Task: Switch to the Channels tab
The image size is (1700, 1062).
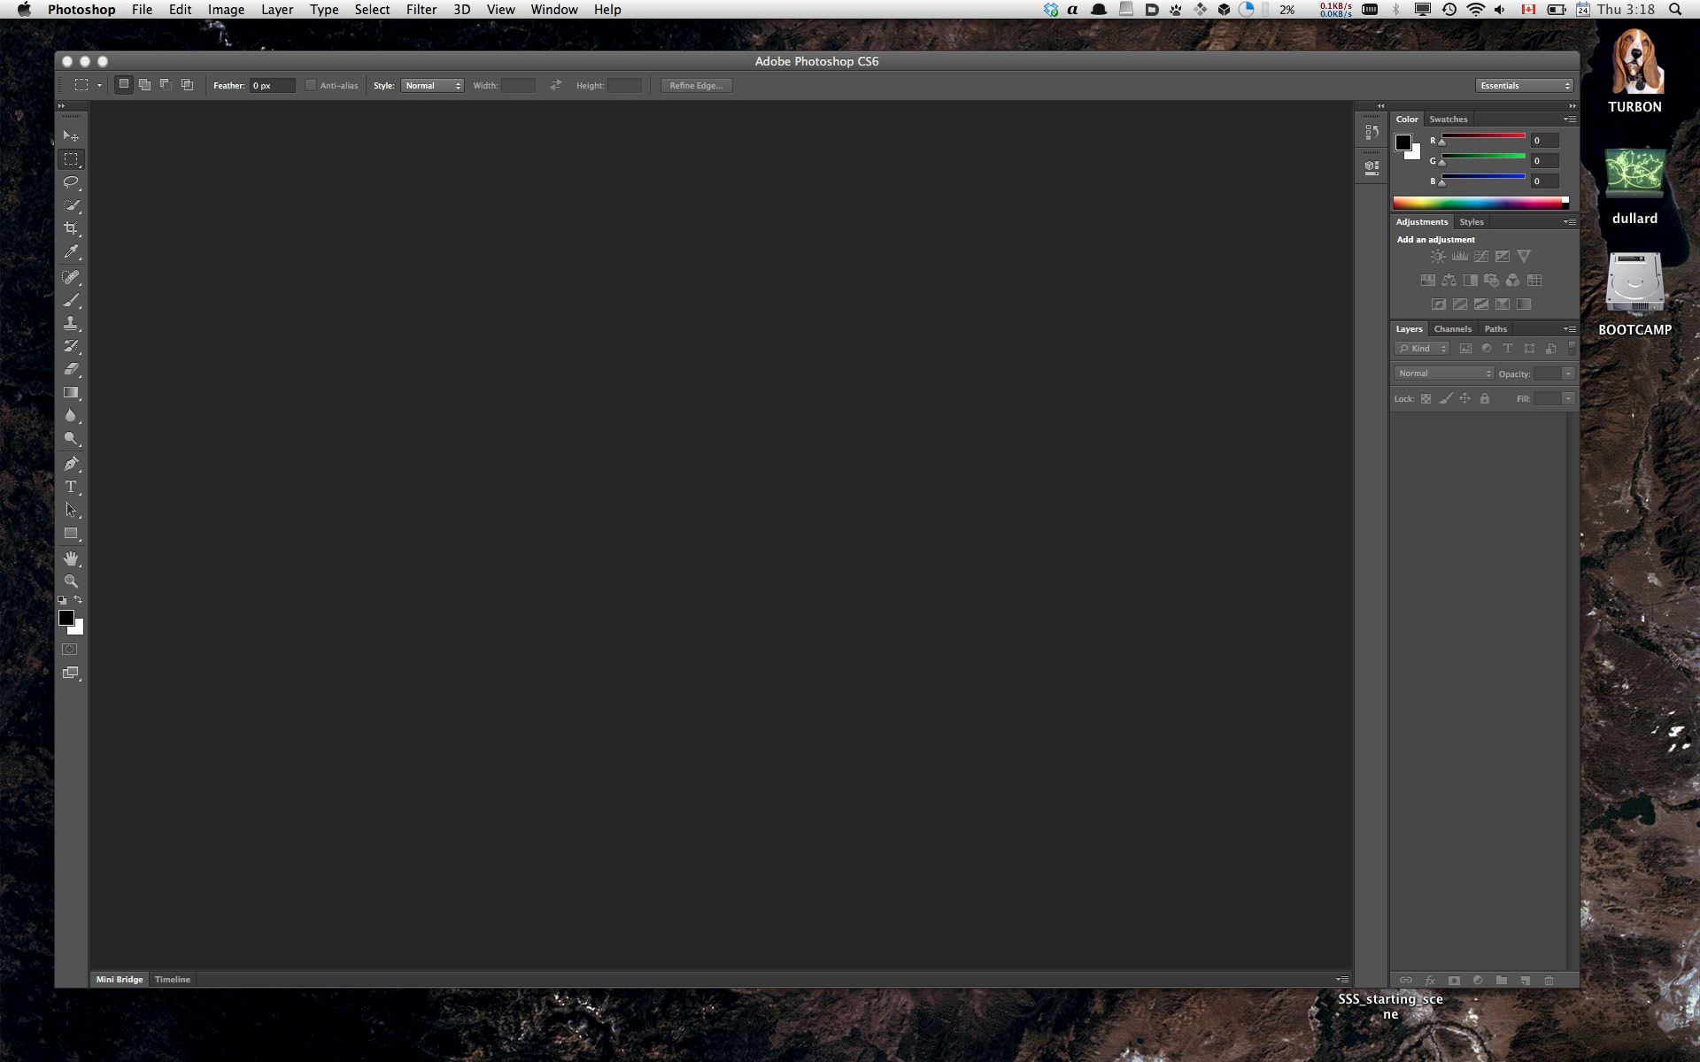Action: click(x=1451, y=328)
